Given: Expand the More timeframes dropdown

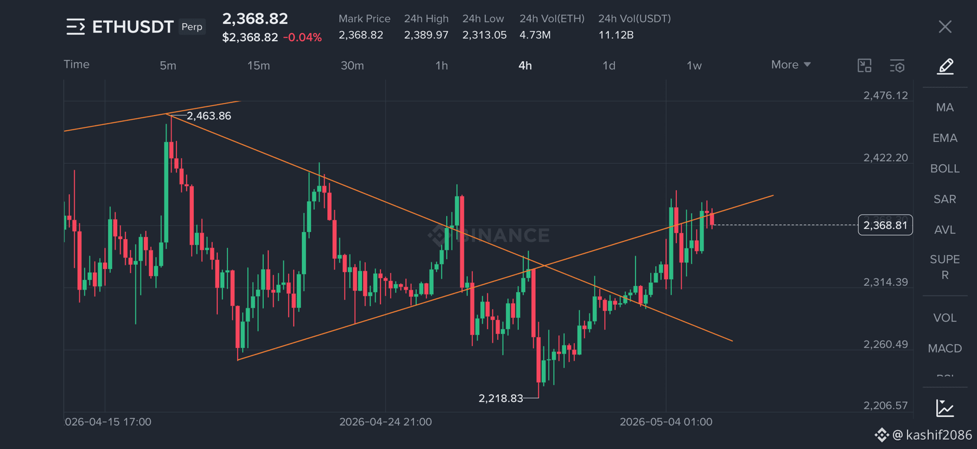Looking at the screenshot, I should pos(791,65).
